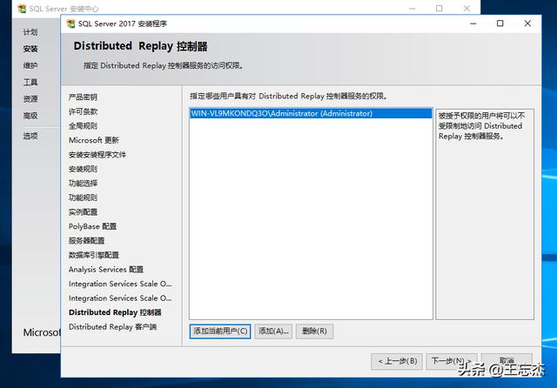Click the SQL Server 安装中心 window icon
Image resolution: width=557 pixels, height=388 pixels.
point(22,9)
